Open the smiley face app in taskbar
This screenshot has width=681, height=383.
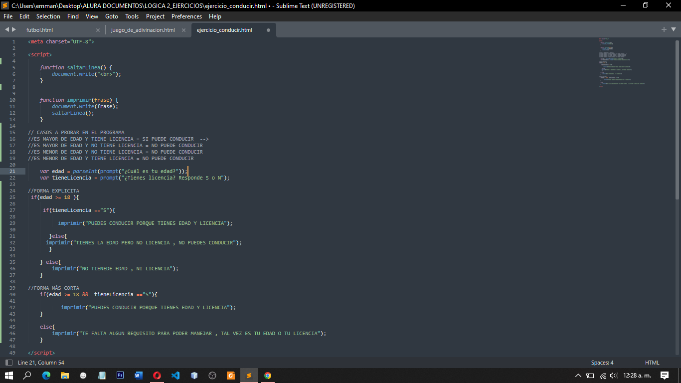[x=83, y=376]
